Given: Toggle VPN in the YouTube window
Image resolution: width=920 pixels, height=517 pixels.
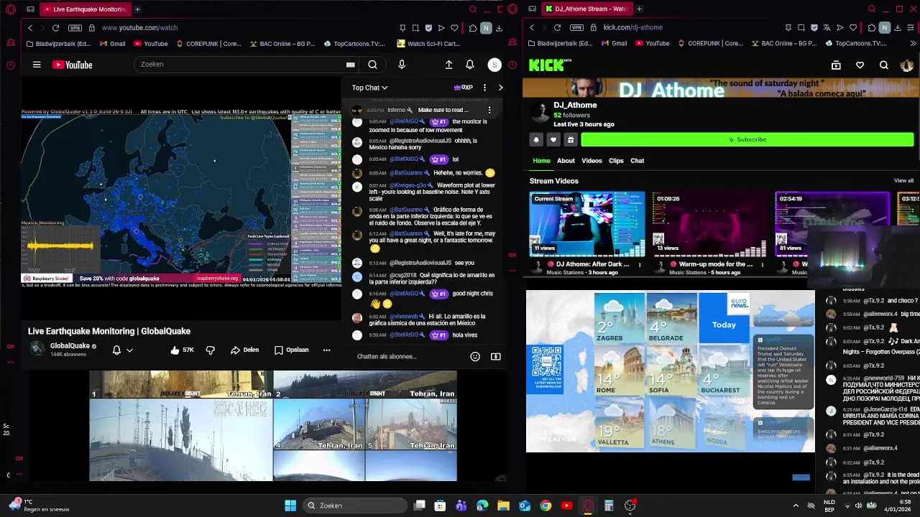Looking at the screenshot, I should coord(75,28).
